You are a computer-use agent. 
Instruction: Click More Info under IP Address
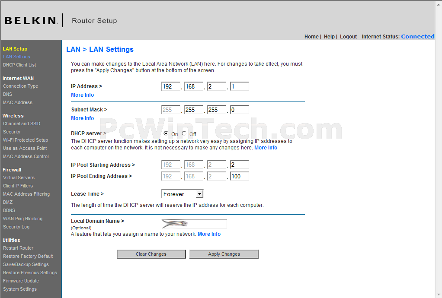pos(82,95)
